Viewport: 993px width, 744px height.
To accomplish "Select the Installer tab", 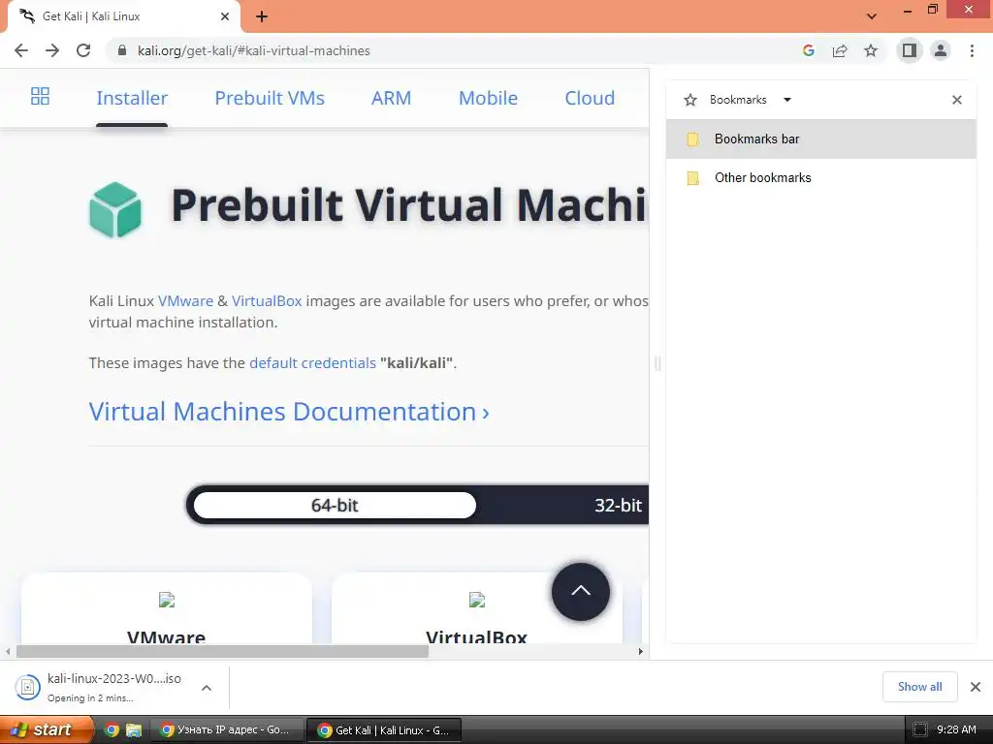I will coord(132,98).
